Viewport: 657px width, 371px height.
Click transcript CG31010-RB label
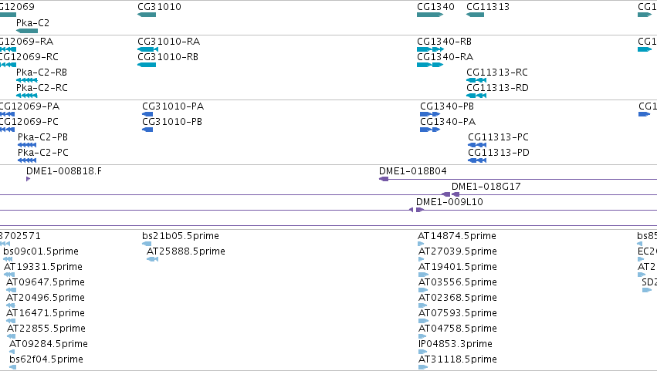[x=168, y=57]
